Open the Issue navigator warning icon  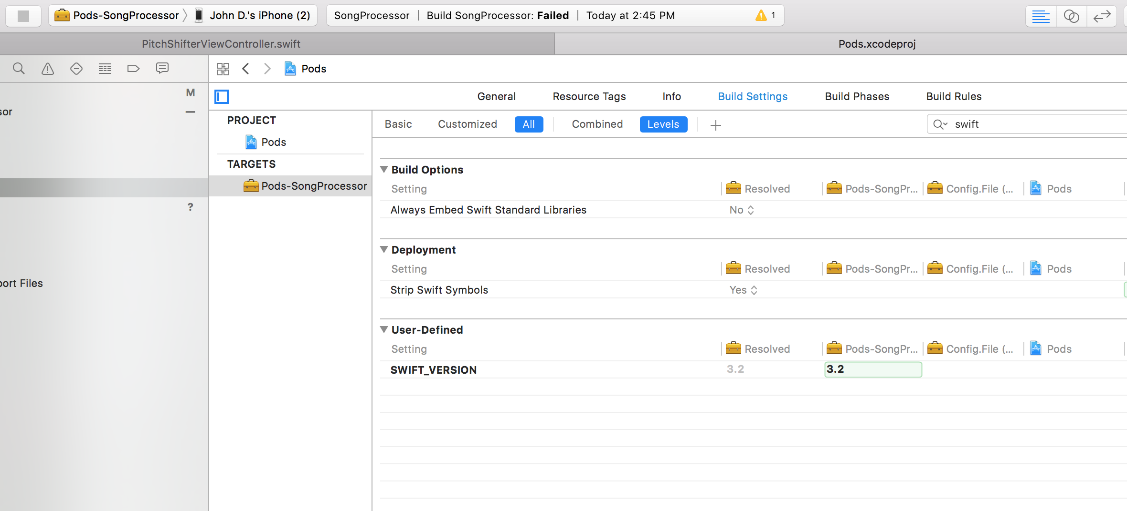(48, 69)
